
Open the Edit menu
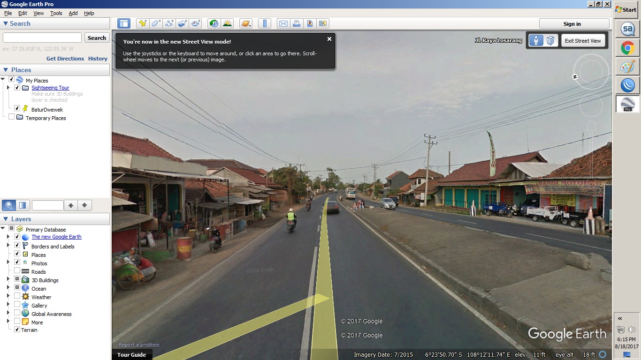[x=23, y=13]
